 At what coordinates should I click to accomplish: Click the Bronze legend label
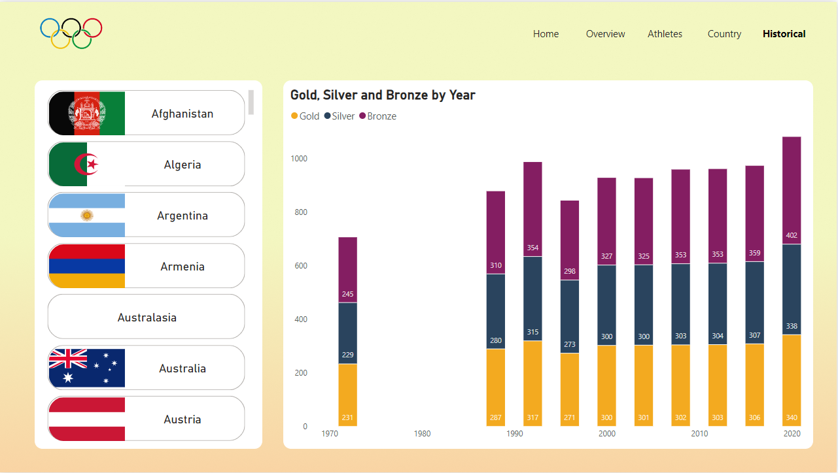click(382, 116)
